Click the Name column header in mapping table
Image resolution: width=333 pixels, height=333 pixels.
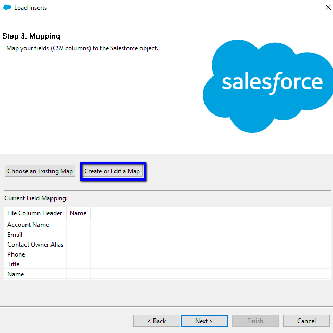pos(78,213)
